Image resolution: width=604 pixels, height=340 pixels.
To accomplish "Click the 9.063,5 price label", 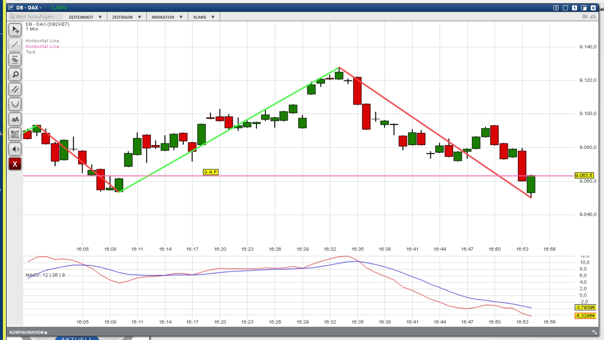I will [585, 175].
